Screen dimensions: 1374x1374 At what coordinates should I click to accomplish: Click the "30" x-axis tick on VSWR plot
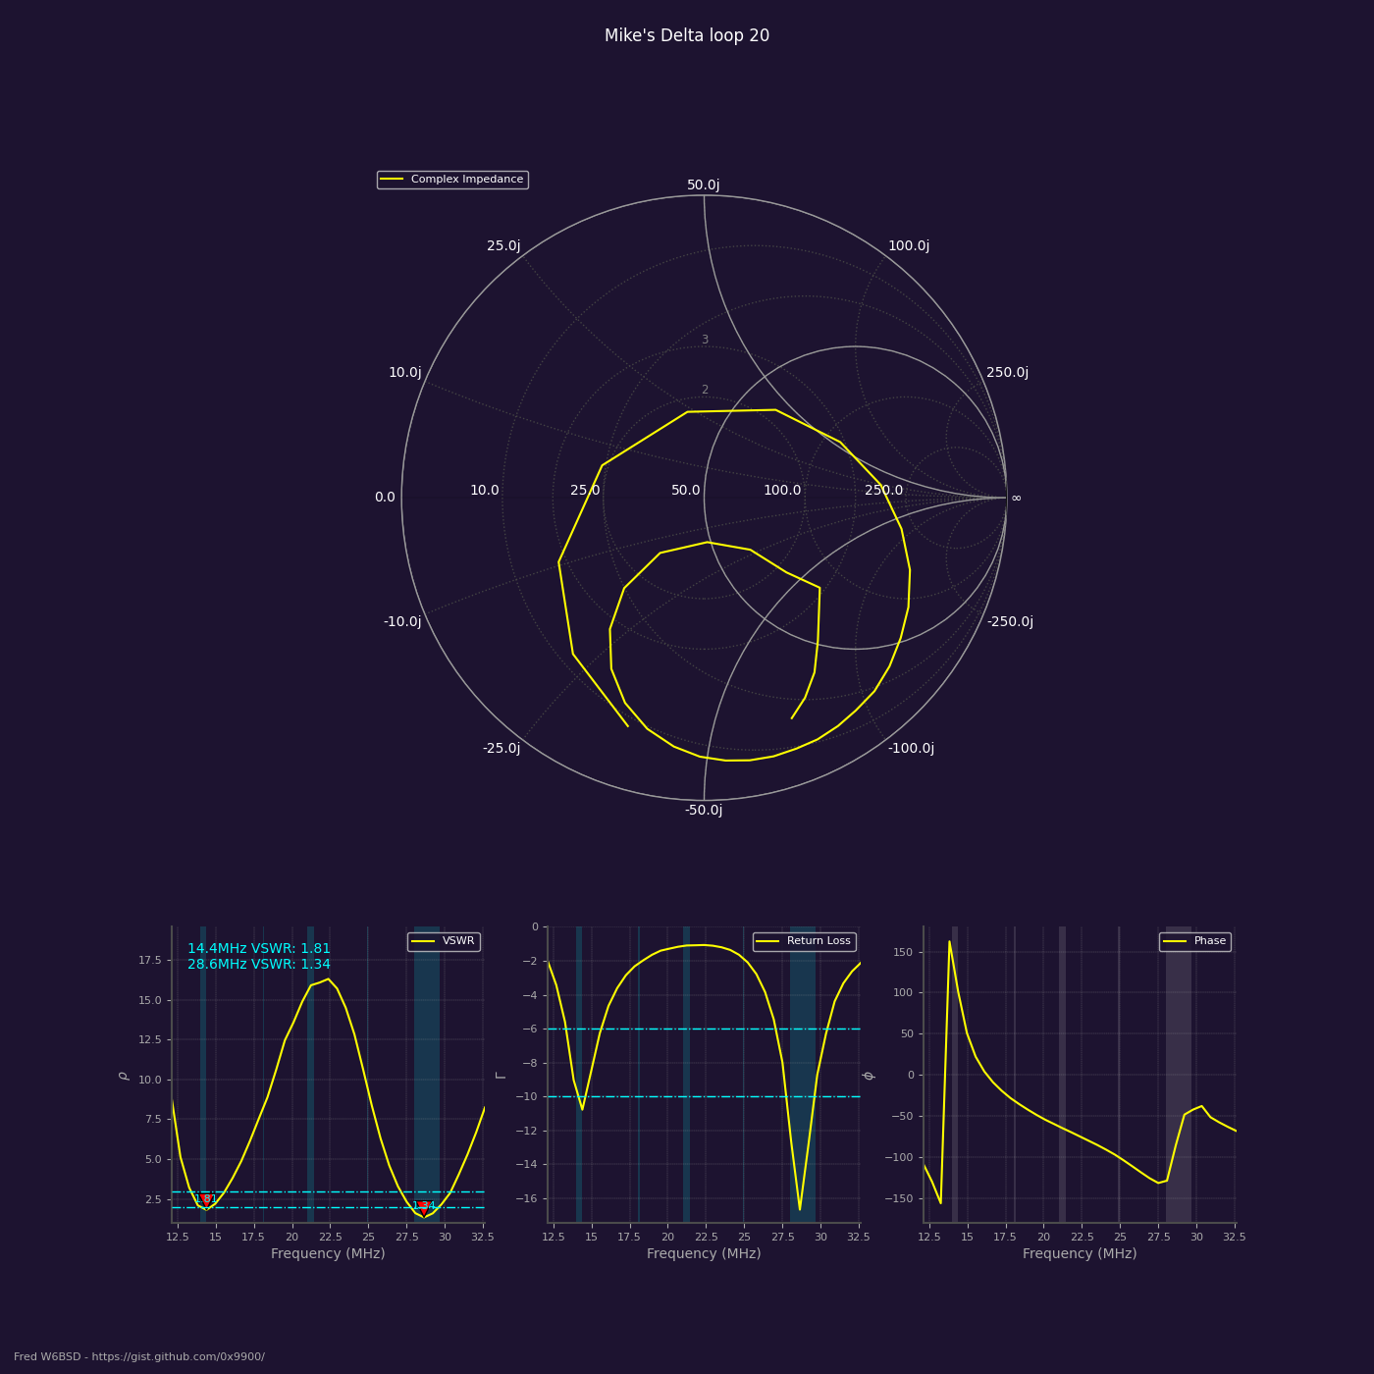pos(445,1237)
